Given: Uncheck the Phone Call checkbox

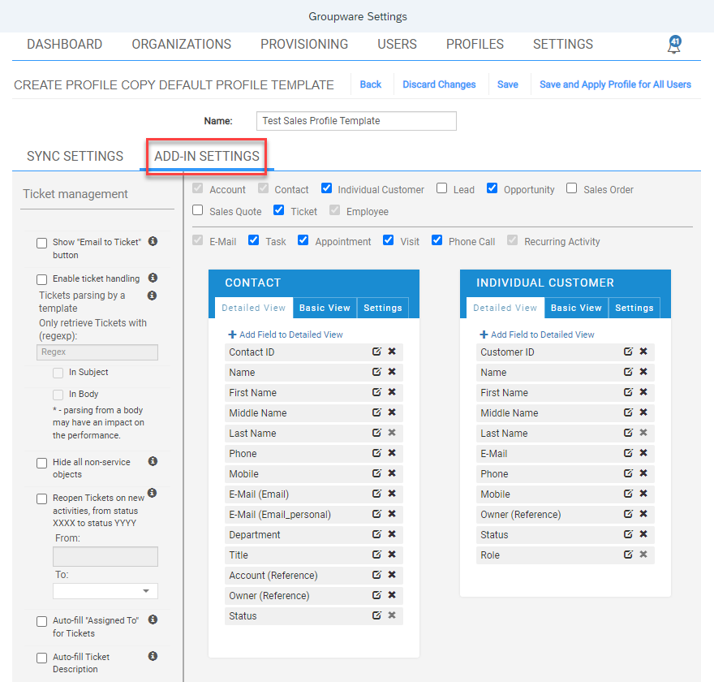Looking at the screenshot, I should click(x=437, y=240).
